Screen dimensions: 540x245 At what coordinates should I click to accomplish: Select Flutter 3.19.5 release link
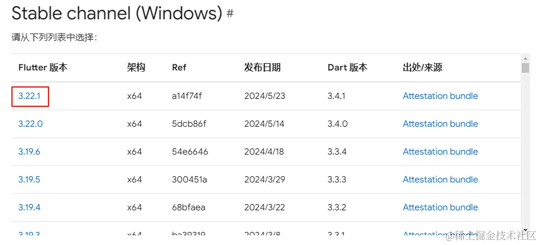[x=30, y=180]
